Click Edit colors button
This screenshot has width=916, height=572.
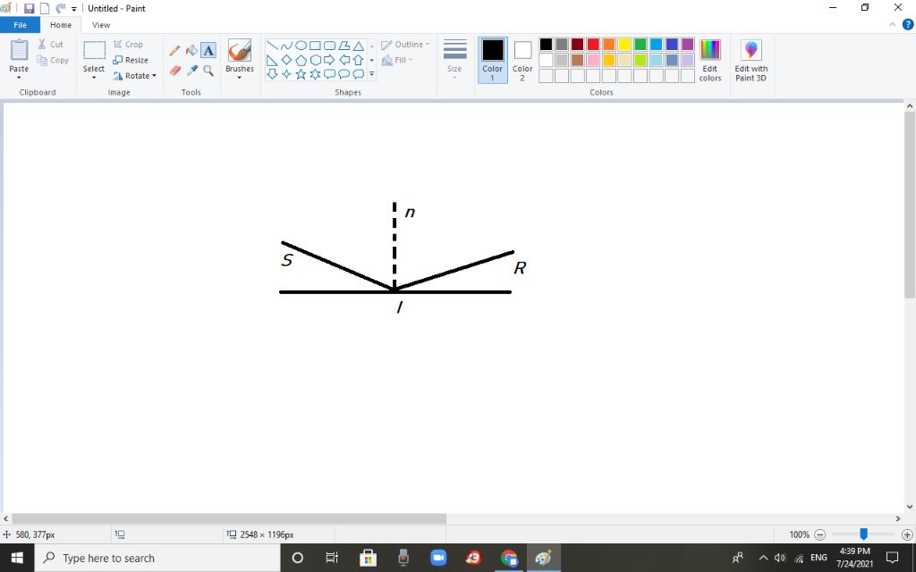709,61
